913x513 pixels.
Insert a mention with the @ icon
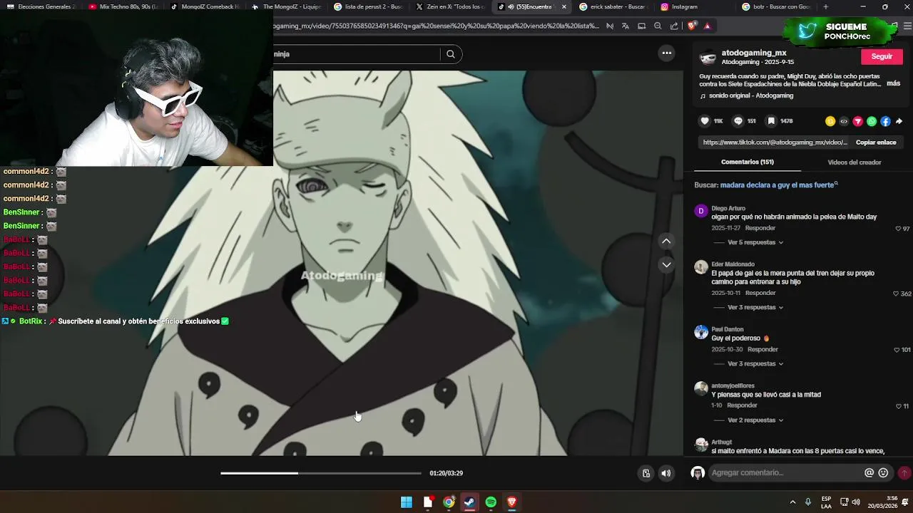point(869,472)
